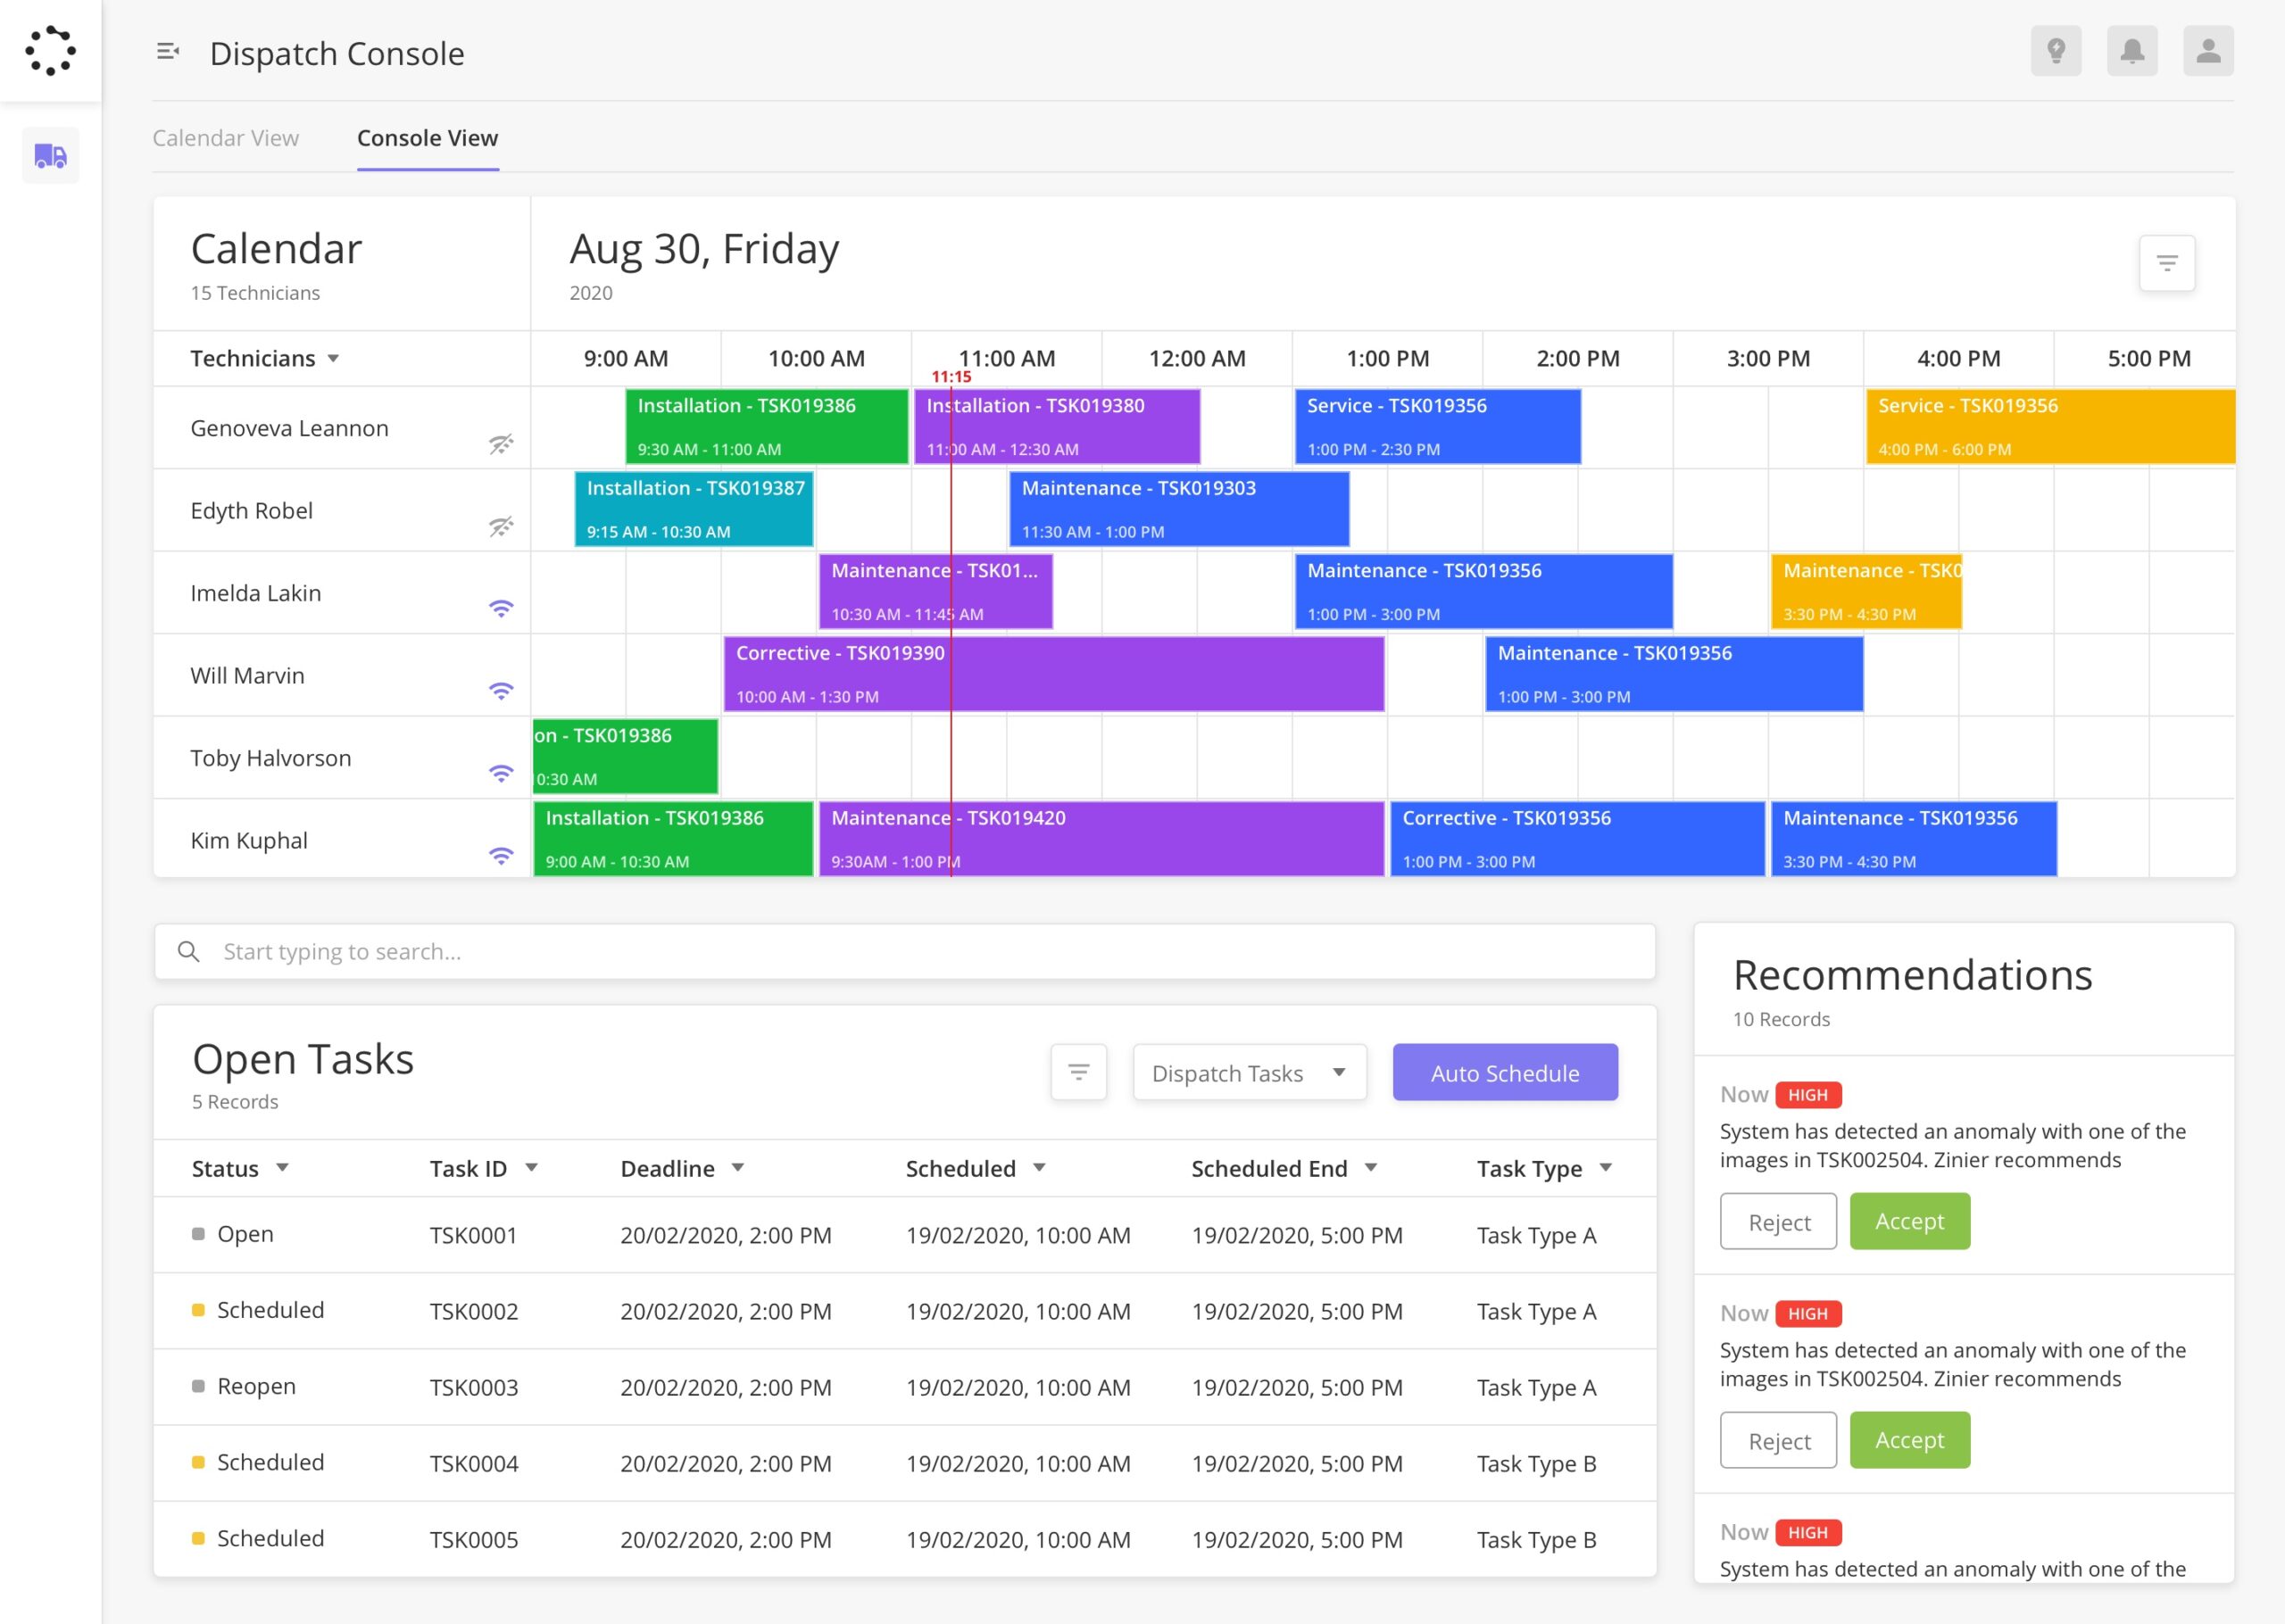Reject the first recommendation
This screenshot has height=1624, width=2285.
[1778, 1221]
